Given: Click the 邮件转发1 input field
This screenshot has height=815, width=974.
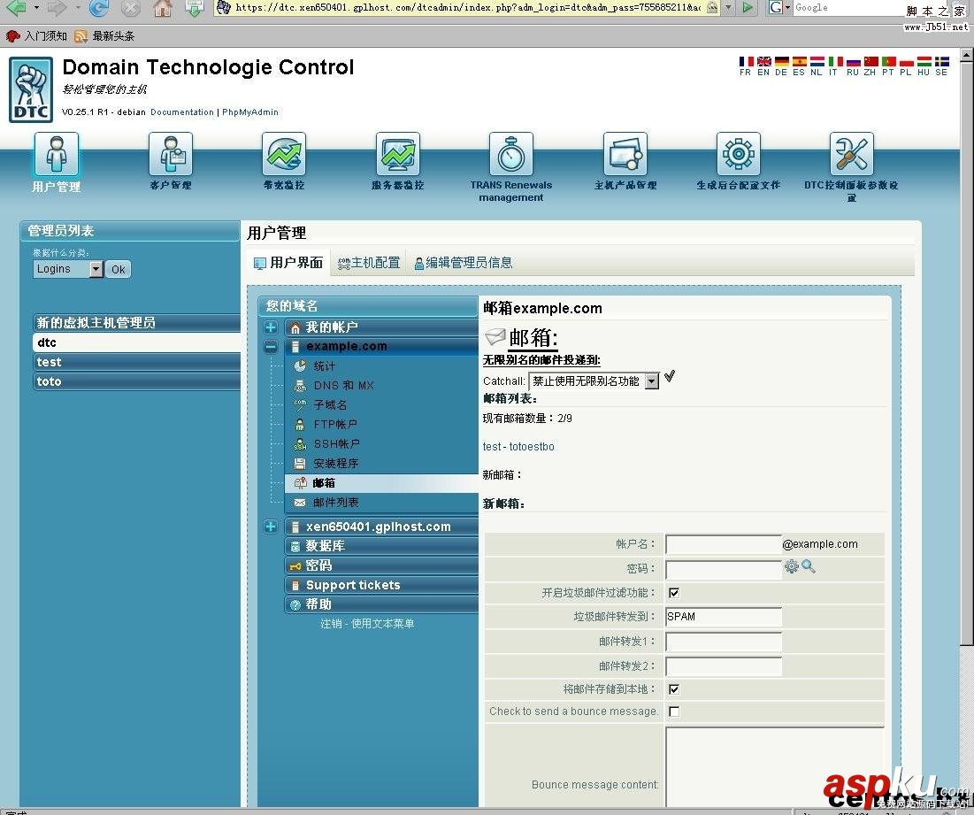Looking at the screenshot, I should tap(723, 641).
